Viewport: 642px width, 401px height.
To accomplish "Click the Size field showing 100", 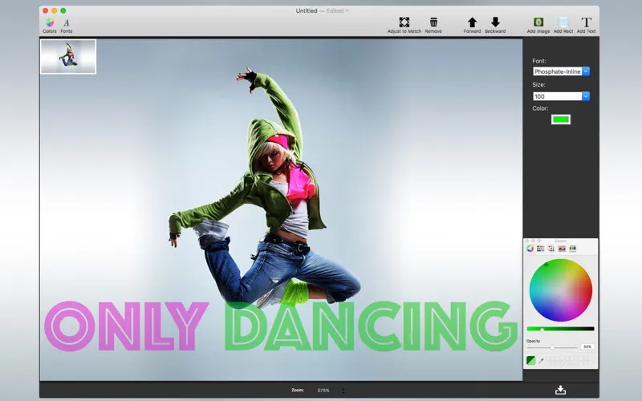I will click(557, 96).
